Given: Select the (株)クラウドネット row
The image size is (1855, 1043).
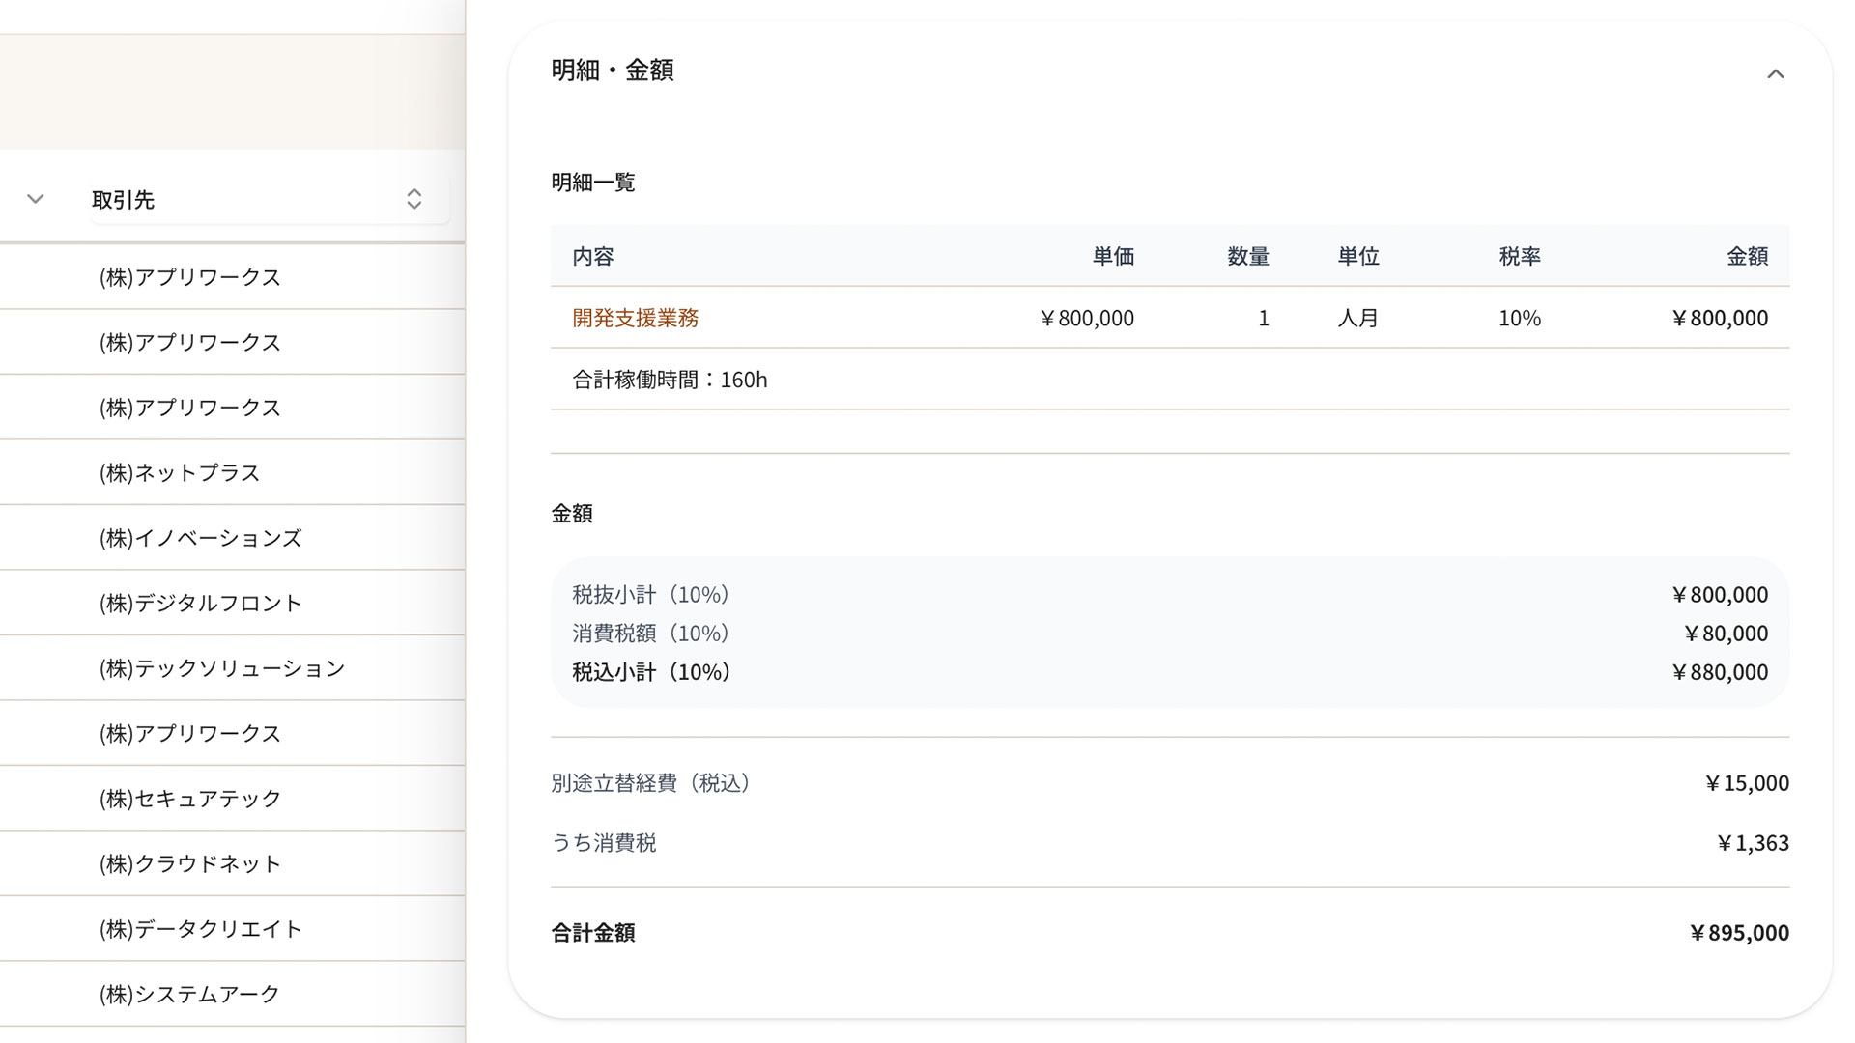Looking at the screenshot, I should tap(189, 863).
